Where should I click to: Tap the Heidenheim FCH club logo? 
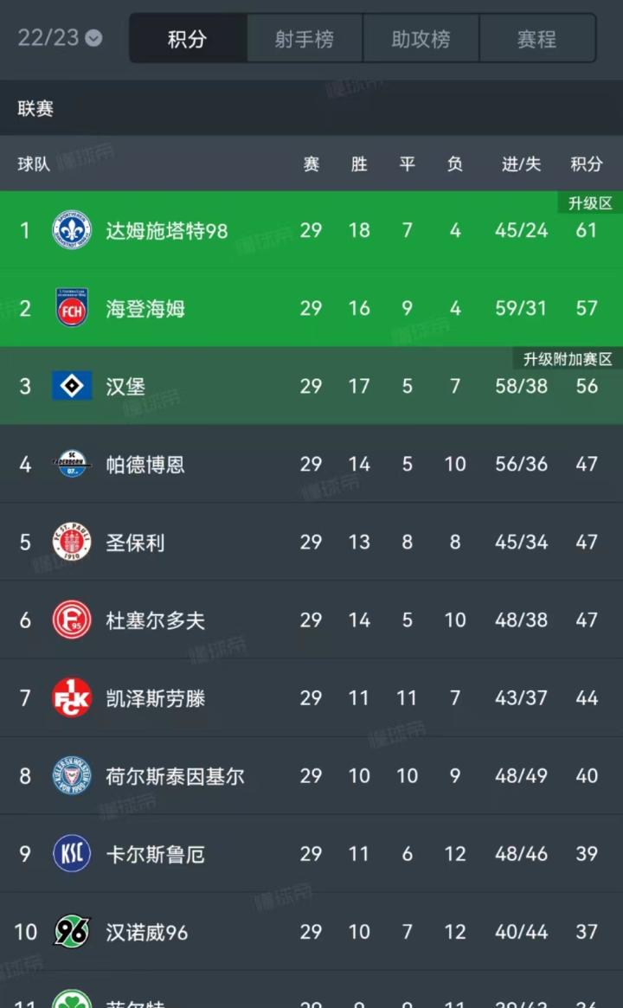click(72, 308)
